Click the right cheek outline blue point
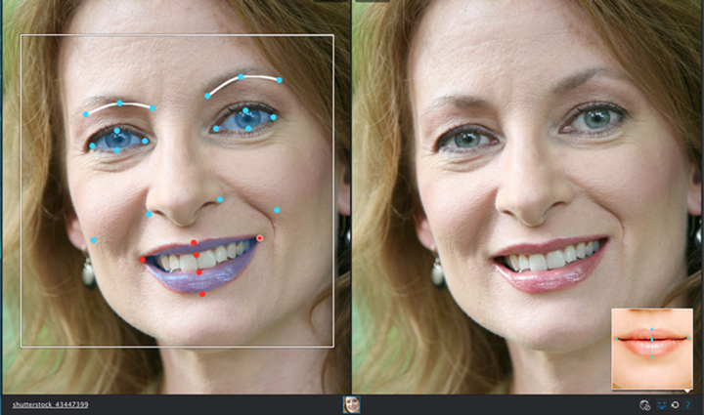 277,210
